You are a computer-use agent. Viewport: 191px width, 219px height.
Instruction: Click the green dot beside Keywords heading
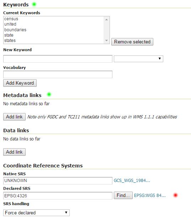[x=34, y=4]
